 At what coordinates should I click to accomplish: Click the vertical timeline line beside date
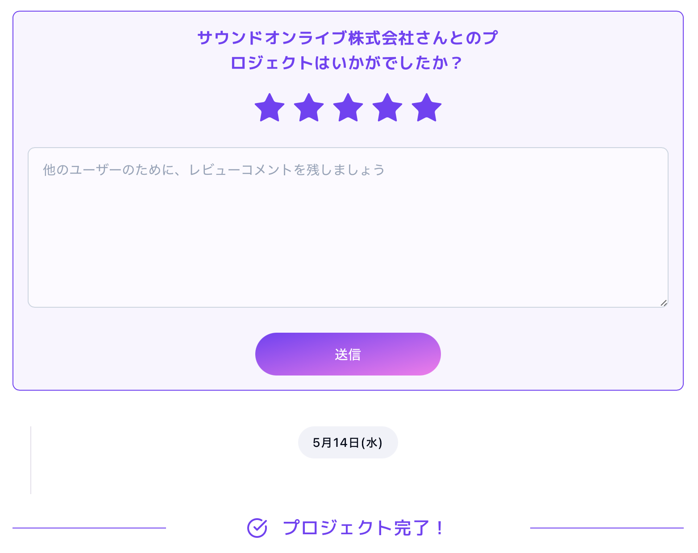point(31,460)
